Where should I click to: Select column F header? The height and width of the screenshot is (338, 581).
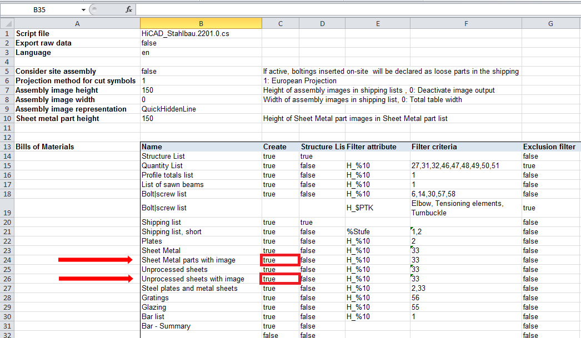click(465, 23)
